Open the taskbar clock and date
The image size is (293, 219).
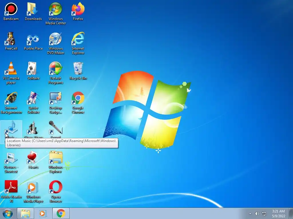click(278, 214)
